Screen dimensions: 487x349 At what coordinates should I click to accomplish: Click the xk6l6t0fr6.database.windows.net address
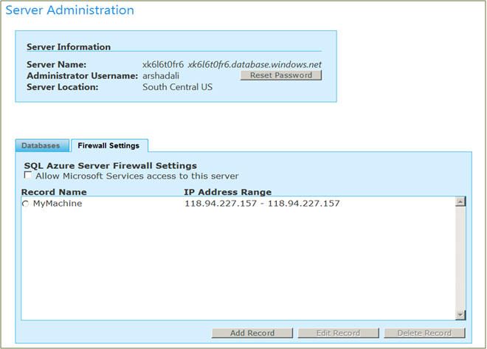255,65
